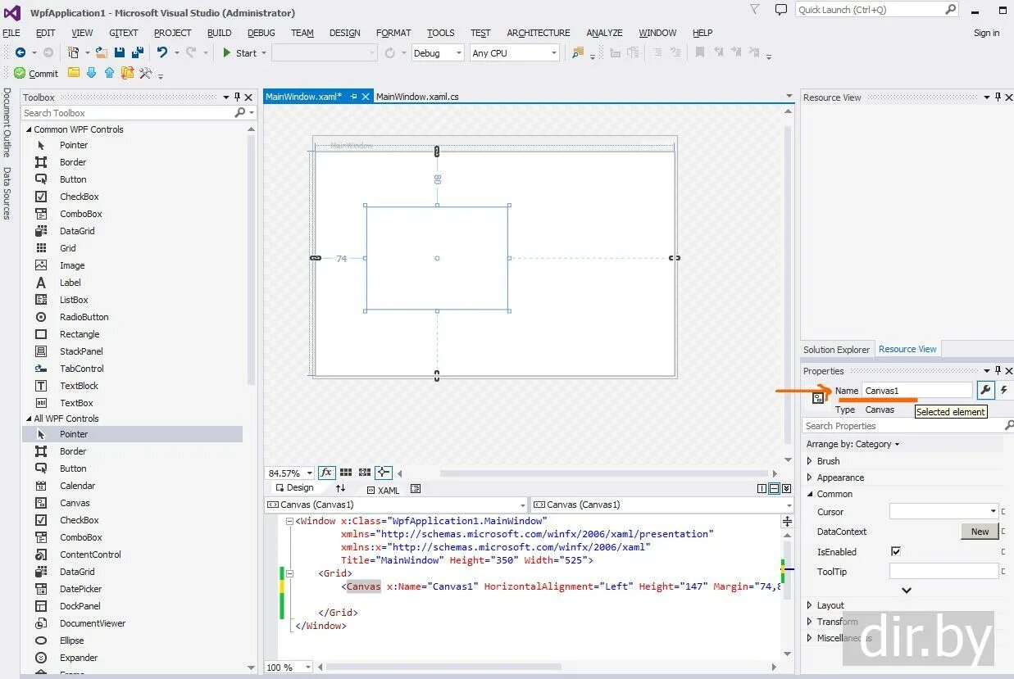Collapse the Common property category
1014x679 pixels.
click(810, 494)
